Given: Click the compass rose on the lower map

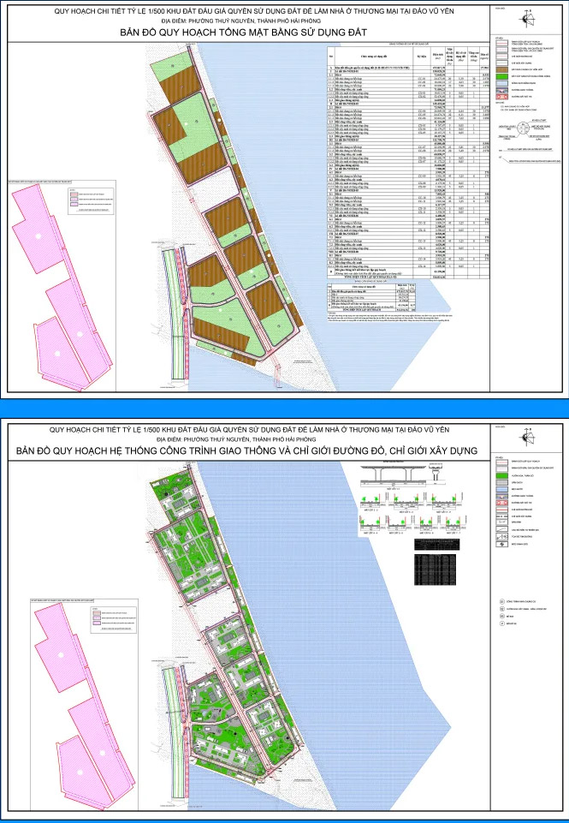Looking at the screenshot, I should pyautogui.click(x=526, y=437).
